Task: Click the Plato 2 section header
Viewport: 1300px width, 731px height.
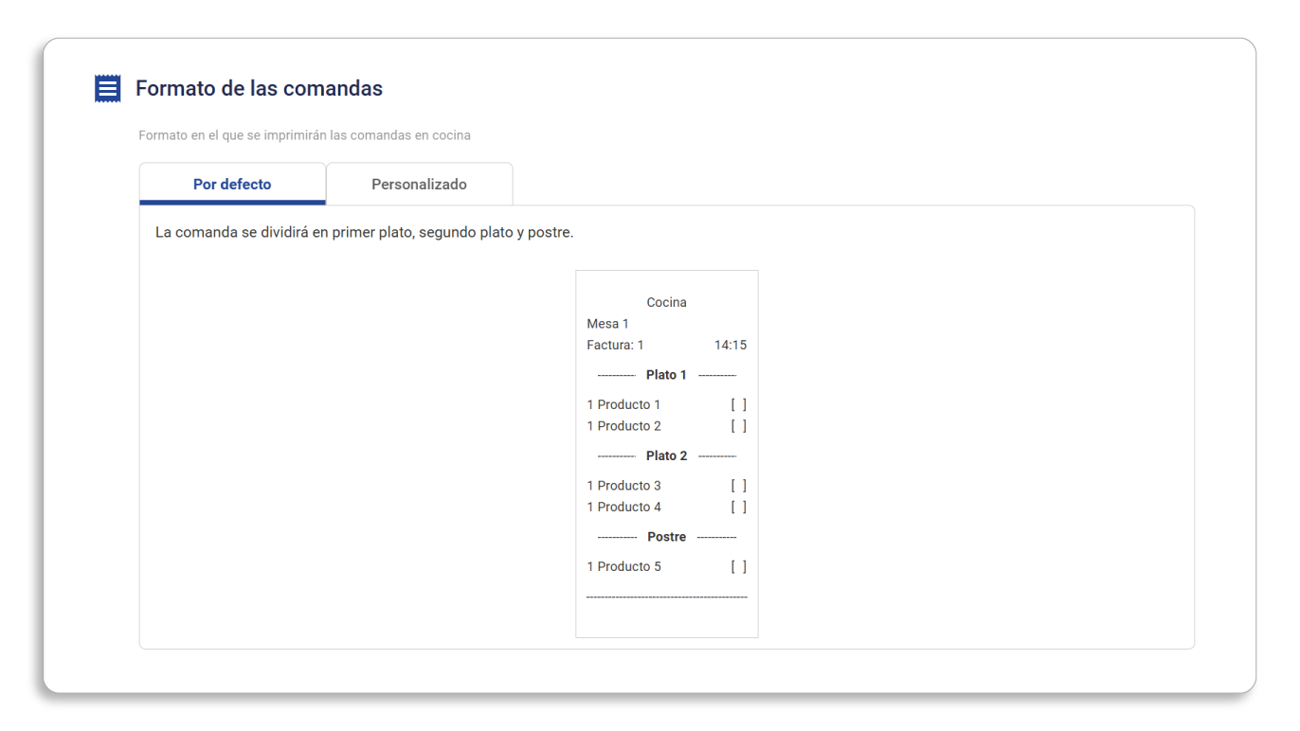Action: (x=666, y=456)
